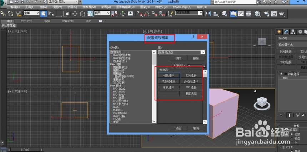Open the 修改器(M) menu
Screen dimensions: 307x152
(89, 7)
